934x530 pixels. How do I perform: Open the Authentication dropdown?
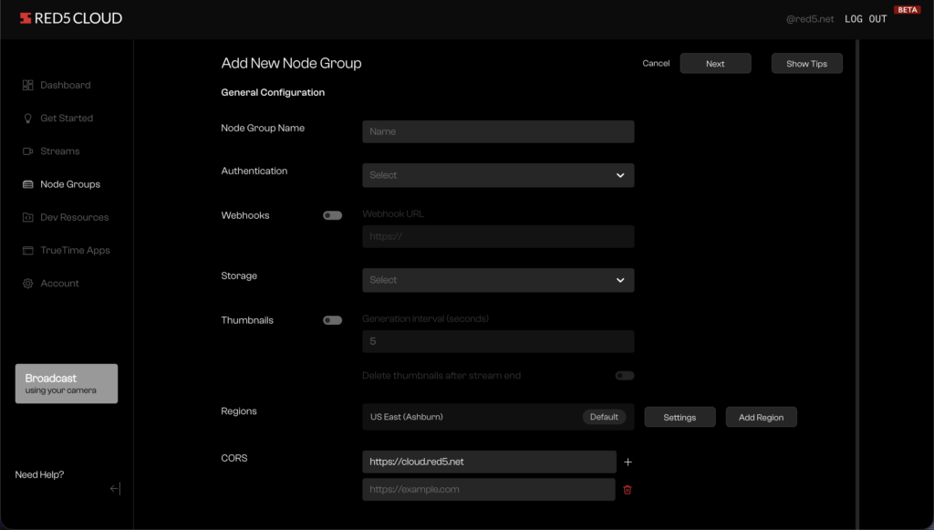pos(498,176)
